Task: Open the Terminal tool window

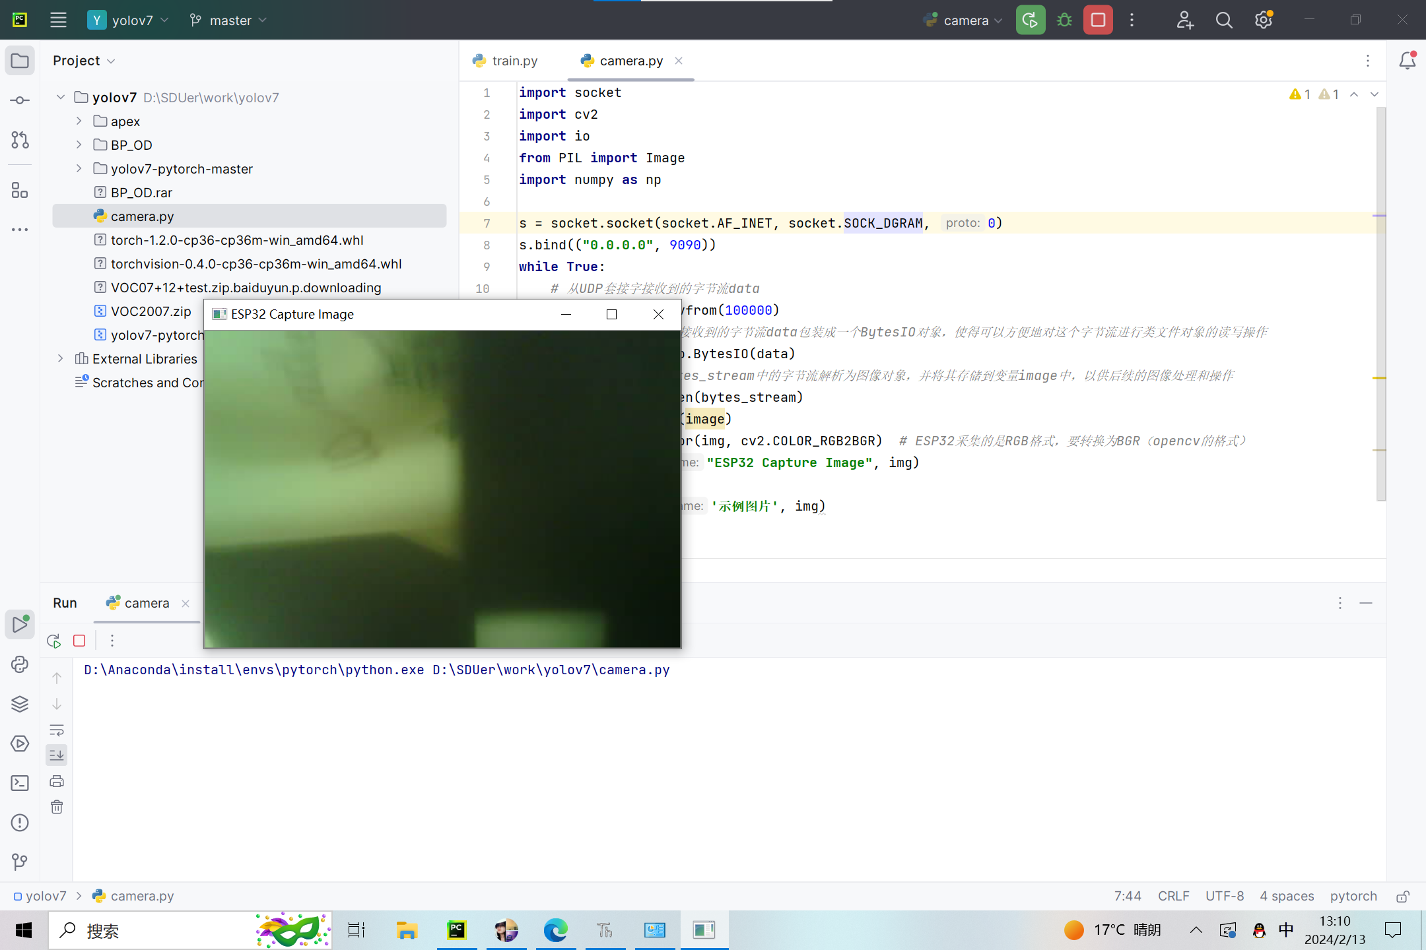Action: [x=20, y=783]
